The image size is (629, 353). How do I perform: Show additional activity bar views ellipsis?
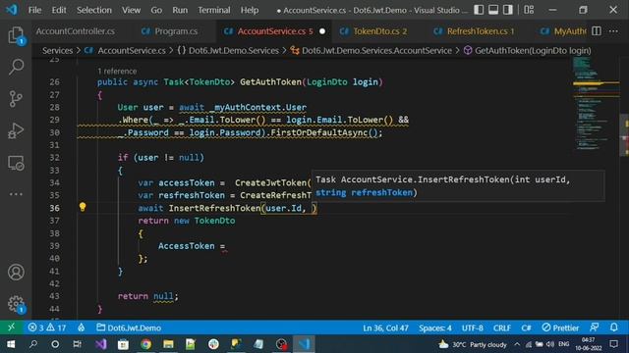[16, 194]
